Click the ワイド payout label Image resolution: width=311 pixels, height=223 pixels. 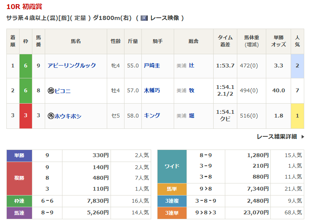[x=172, y=166]
